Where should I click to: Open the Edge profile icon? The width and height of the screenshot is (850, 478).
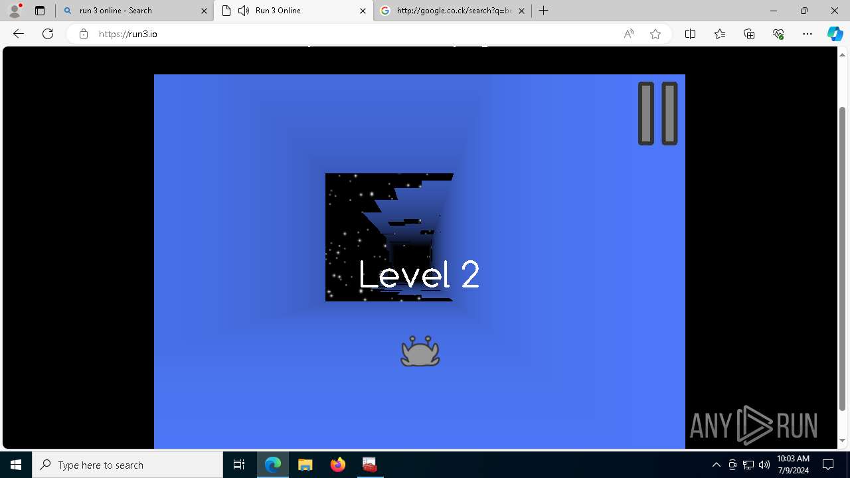pyautogui.click(x=15, y=11)
